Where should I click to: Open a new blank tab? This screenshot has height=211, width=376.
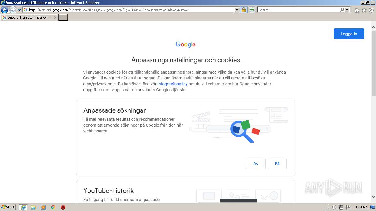click(x=63, y=18)
